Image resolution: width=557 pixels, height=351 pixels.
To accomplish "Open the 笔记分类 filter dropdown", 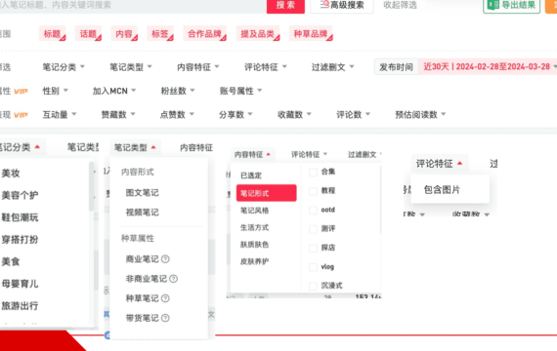I will (x=64, y=67).
